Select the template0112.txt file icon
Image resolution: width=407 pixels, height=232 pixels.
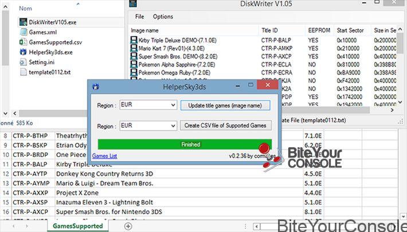[24, 72]
